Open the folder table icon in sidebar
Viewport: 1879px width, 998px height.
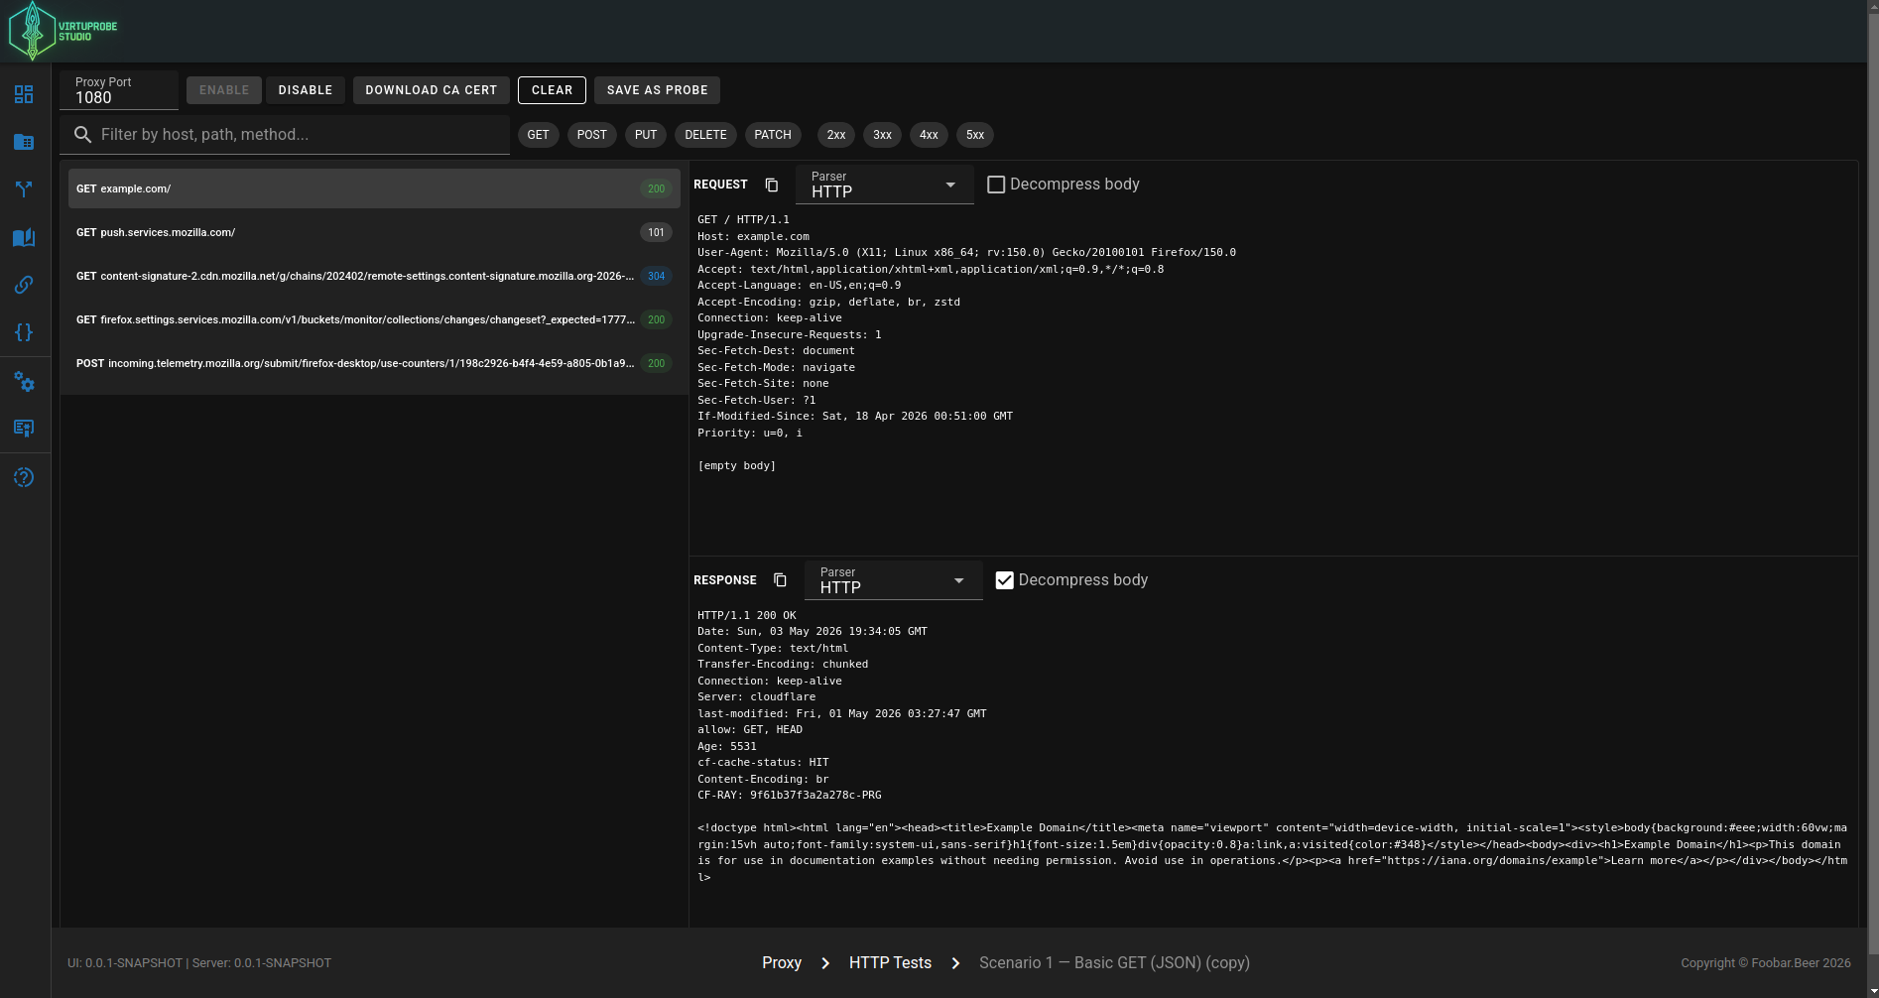24,142
